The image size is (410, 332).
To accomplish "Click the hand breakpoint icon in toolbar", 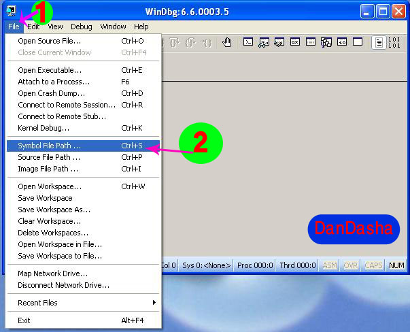I will point(226,42).
